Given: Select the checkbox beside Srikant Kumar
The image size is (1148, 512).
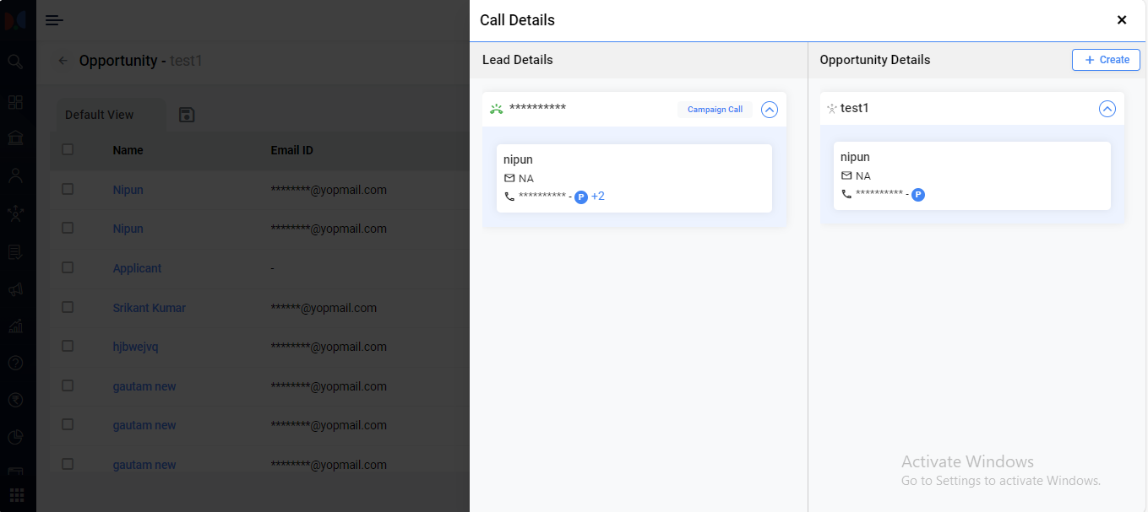Looking at the screenshot, I should click(68, 307).
